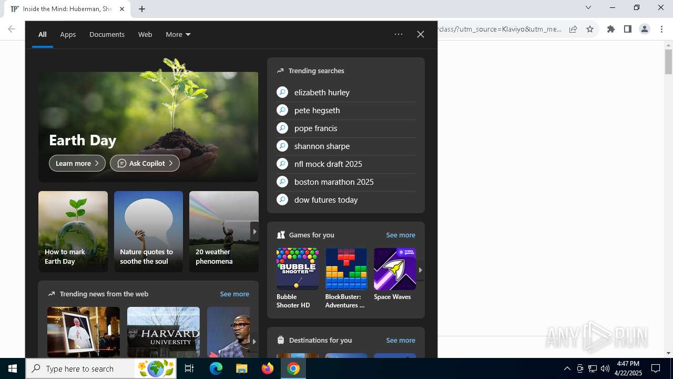Switch to the Web search tab
Viewport: 673px width, 379px height.
(x=145, y=34)
